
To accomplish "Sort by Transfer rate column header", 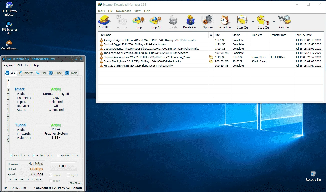I will coord(281,35).
